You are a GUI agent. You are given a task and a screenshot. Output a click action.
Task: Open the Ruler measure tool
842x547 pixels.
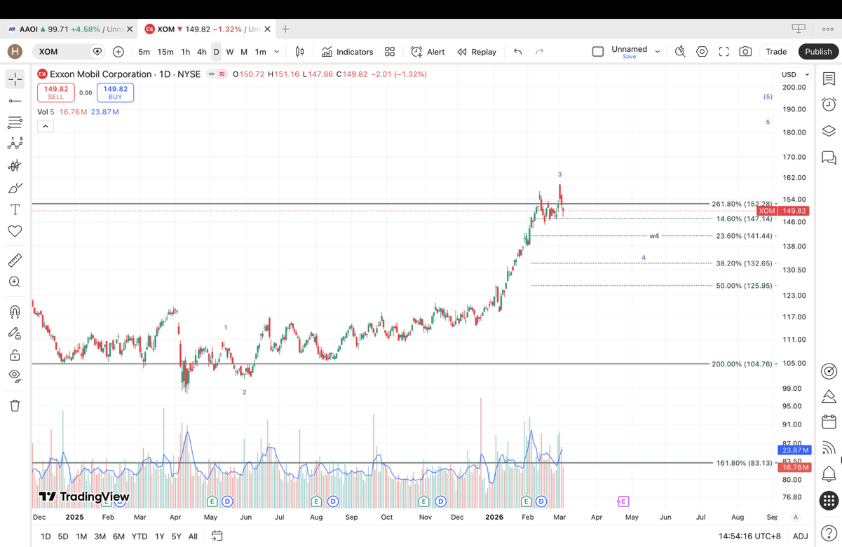15,261
